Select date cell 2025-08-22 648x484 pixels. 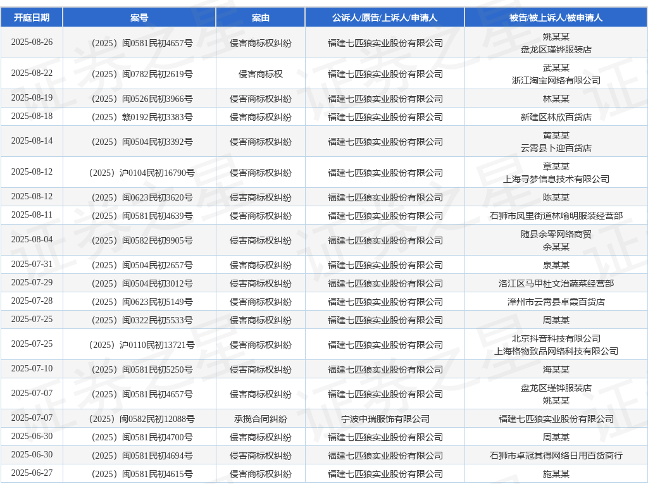pos(32,73)
